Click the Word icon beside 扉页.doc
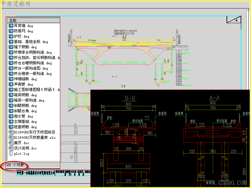Viewport: 251px width, 188px height. 11,143
